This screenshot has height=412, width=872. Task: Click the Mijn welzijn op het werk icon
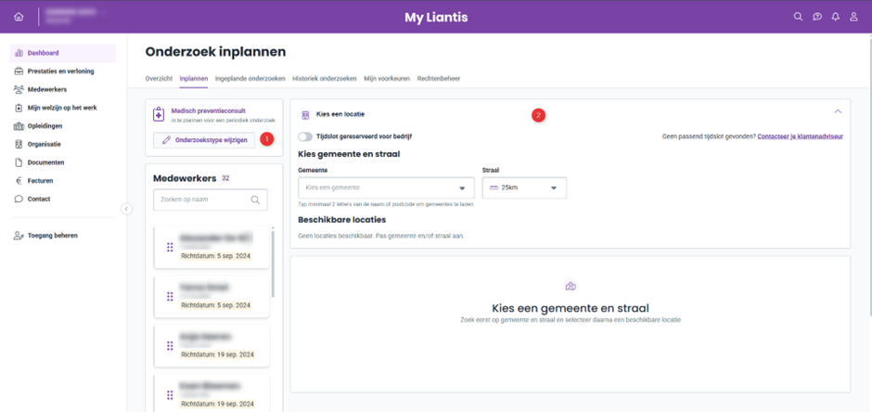[19, 108]
